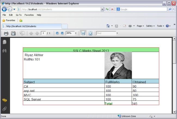177x119 pixels.
Task: Expand the zoom percentage dropdown arrow
Action: pyautogui.click(x=76, y=33)
